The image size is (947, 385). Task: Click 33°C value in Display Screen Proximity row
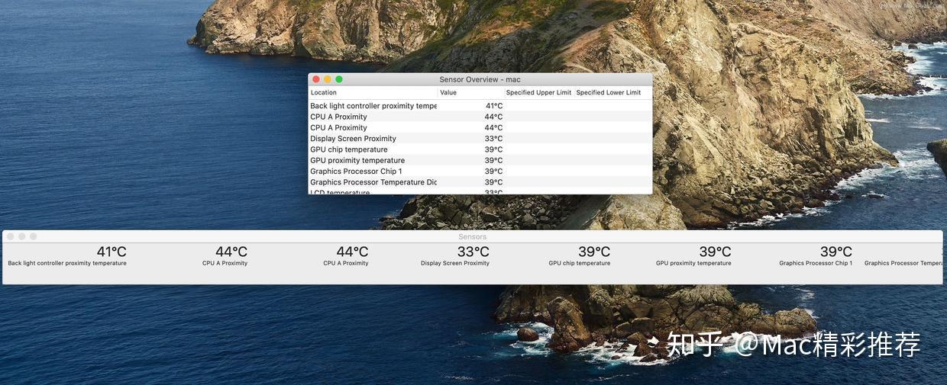point(493,139)
